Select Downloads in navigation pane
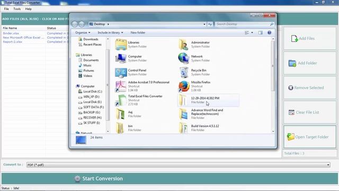Screen dimensions: 339x191 click(91, 39)
